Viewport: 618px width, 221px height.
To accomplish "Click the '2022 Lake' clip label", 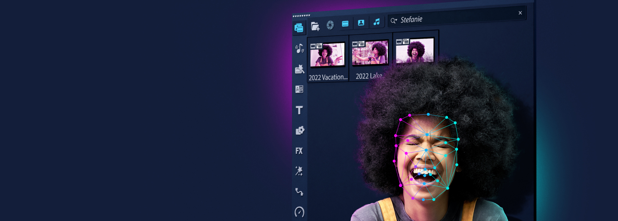I will coord(370,76).
